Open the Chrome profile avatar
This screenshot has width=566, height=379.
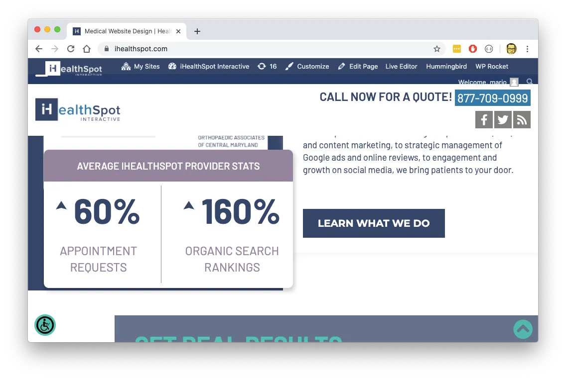coord(511,49)
